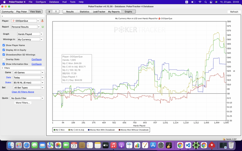Switch to the Statistics tab
242x151 pixels.
point(84,11)
